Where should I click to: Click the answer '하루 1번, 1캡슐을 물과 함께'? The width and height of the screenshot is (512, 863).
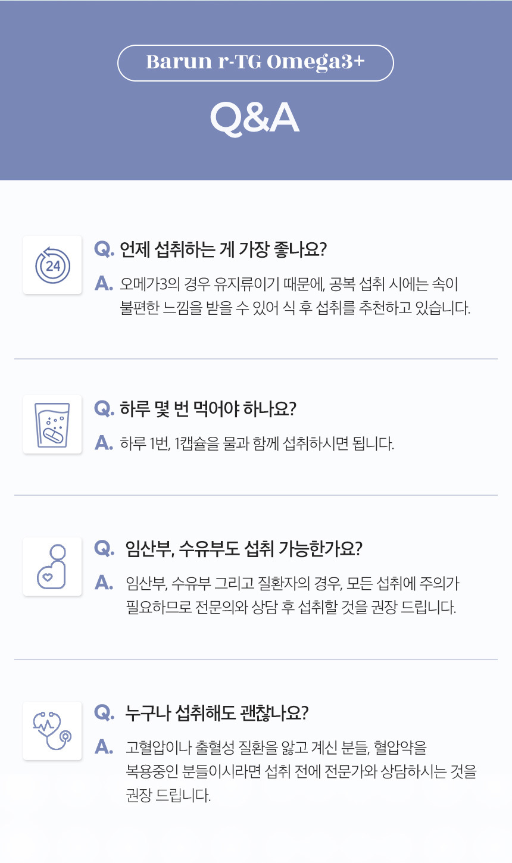tap(257, 443)
